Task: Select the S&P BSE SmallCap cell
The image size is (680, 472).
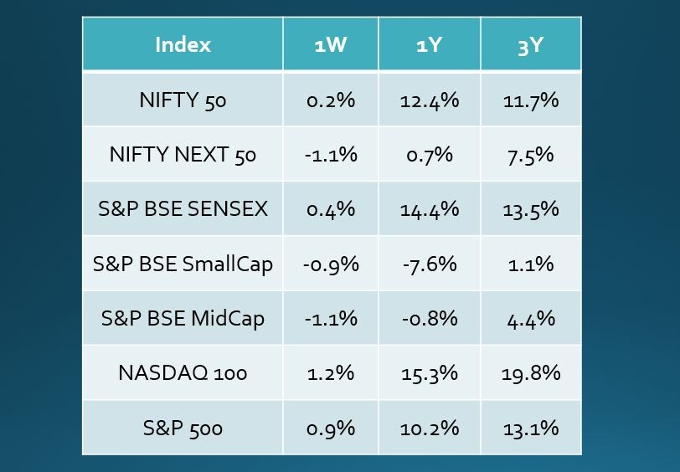Action: click(x=183, y=264)
